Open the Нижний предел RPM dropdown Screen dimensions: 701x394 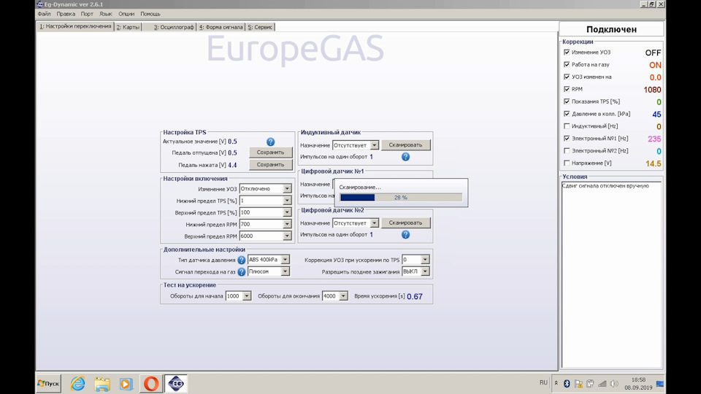tap(287, 224)
